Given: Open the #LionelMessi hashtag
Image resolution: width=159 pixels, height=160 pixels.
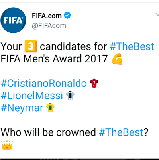Looking at the screenshot, I should (32, 96).
